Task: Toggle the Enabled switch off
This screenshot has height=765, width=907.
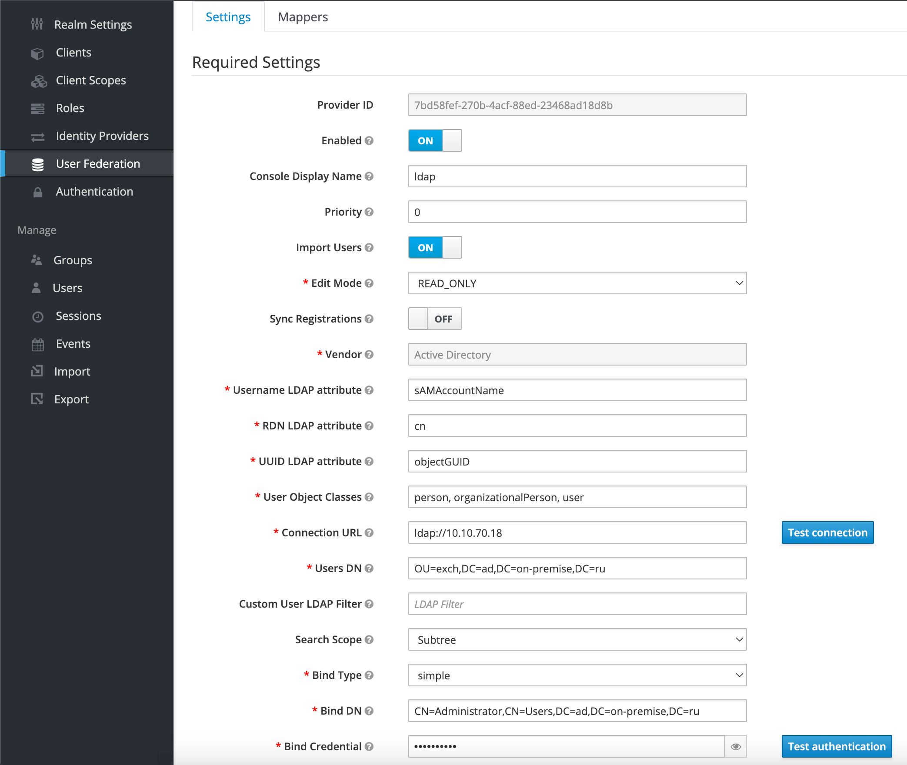Action: 435,140
